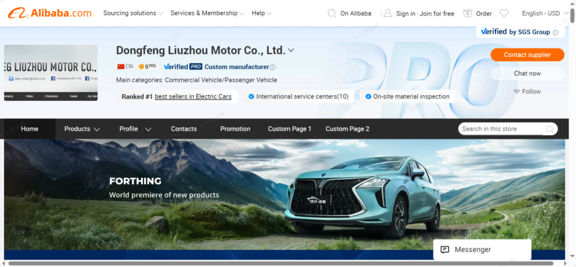The image size is (576, 267).
Task: Follow this supplier
Action: 527,92
